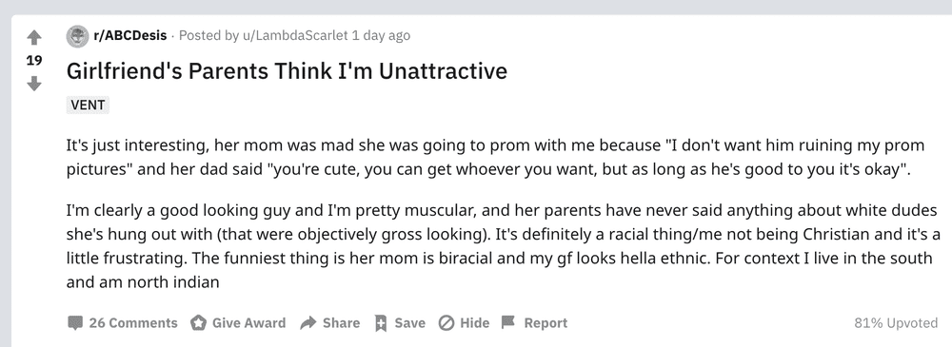The height and width of the screenshot is (347, 952).
Task: Click the Share arrow icon
Action: click(x=308, y=322)
